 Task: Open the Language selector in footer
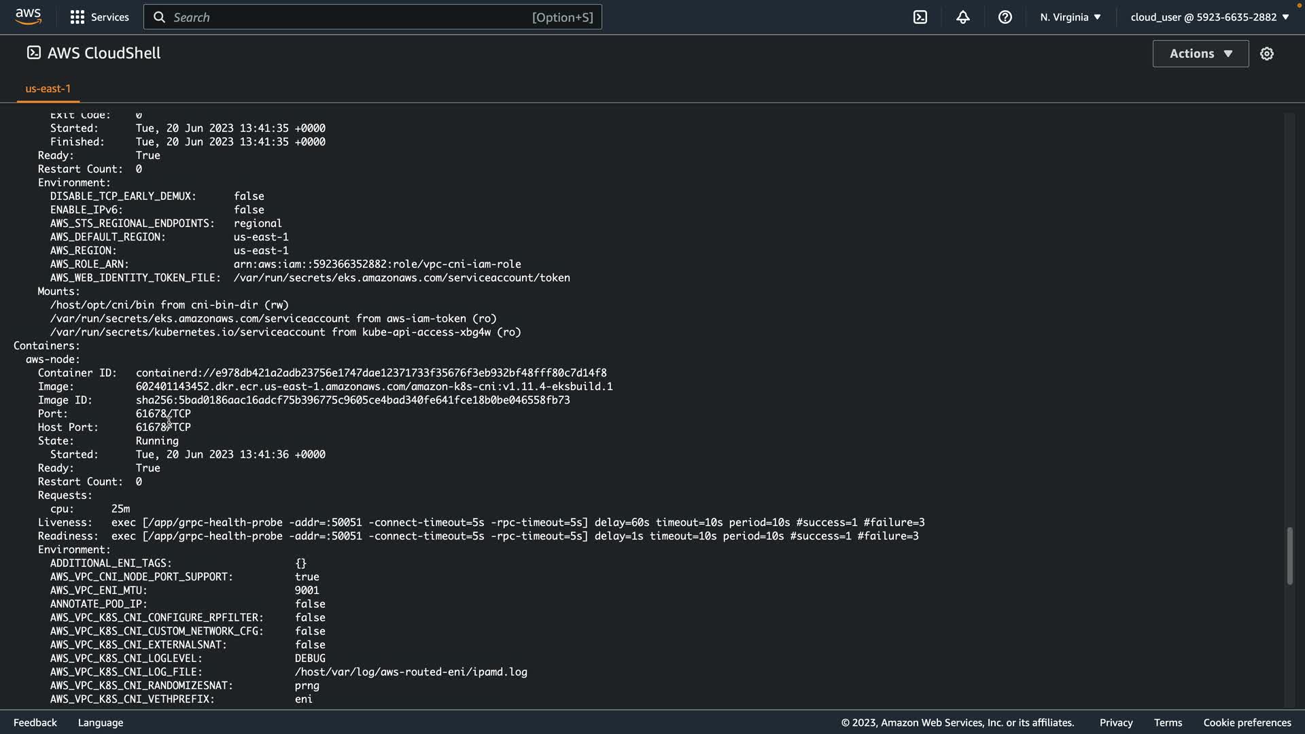(101, 722)
